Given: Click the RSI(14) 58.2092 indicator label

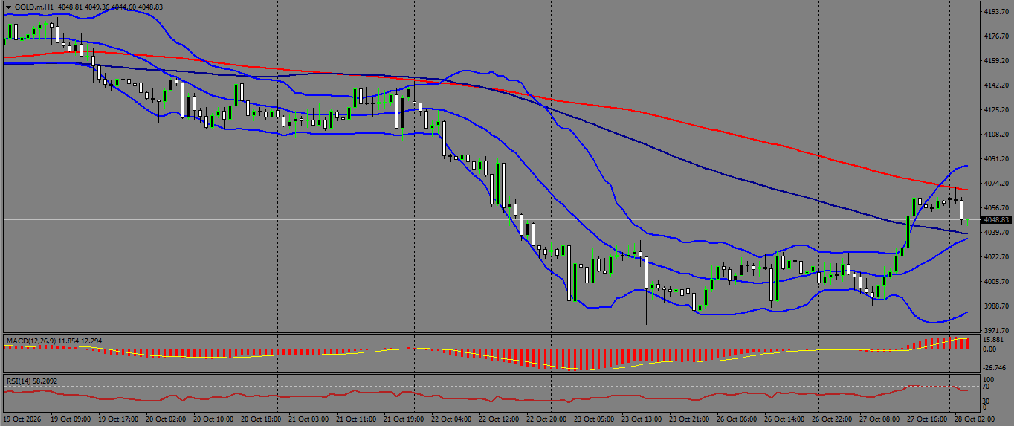Looking at the screenshot, I should pyautogui.click(x=32, y=381).
